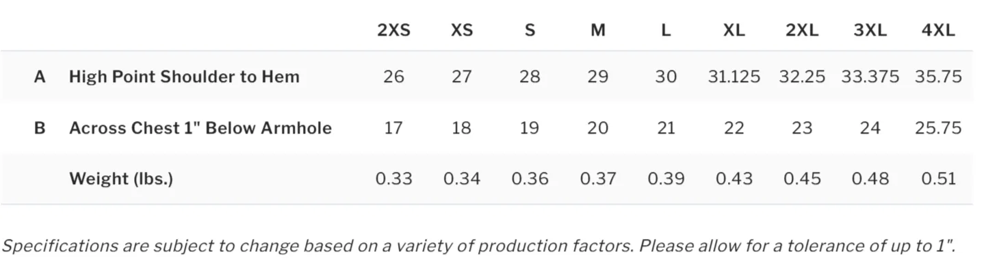Viewport: 986px width, 265px height.
Task: Click the Weight (lbs.) row label
Action: click(121, 179)
